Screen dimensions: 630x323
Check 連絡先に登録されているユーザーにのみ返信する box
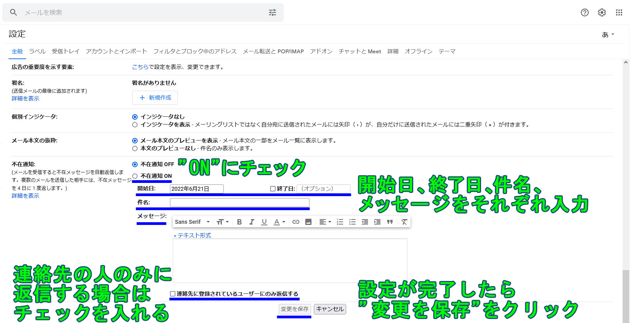tap(173, 294)
